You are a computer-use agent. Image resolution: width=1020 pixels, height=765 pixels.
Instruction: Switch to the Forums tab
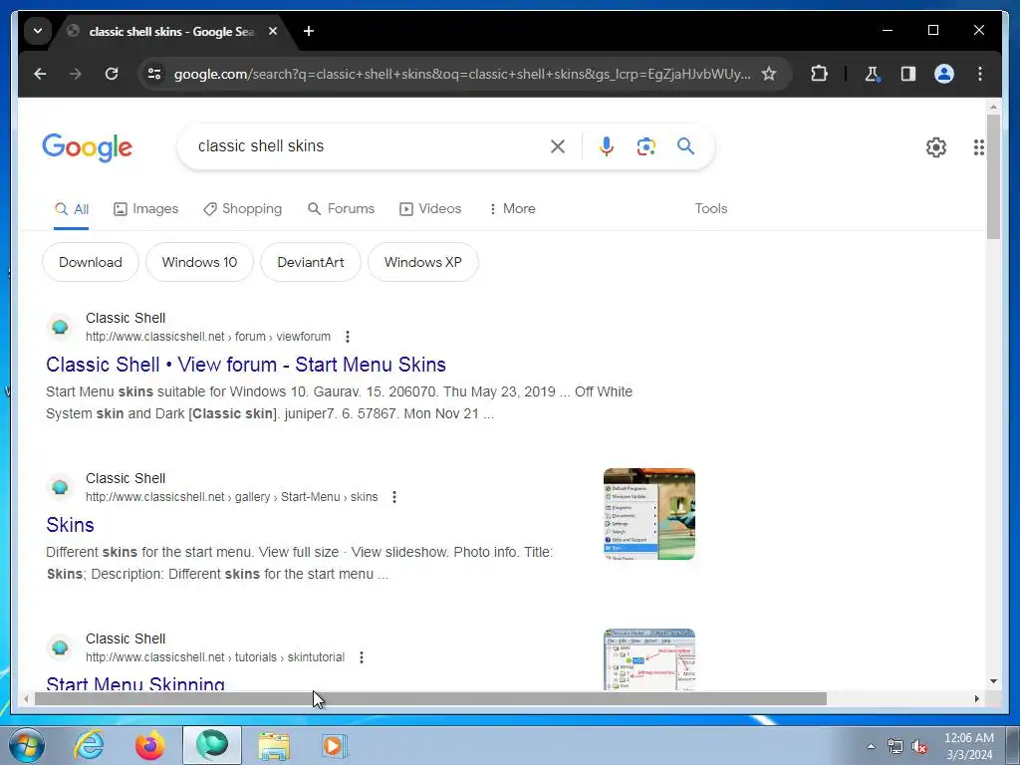342,209
